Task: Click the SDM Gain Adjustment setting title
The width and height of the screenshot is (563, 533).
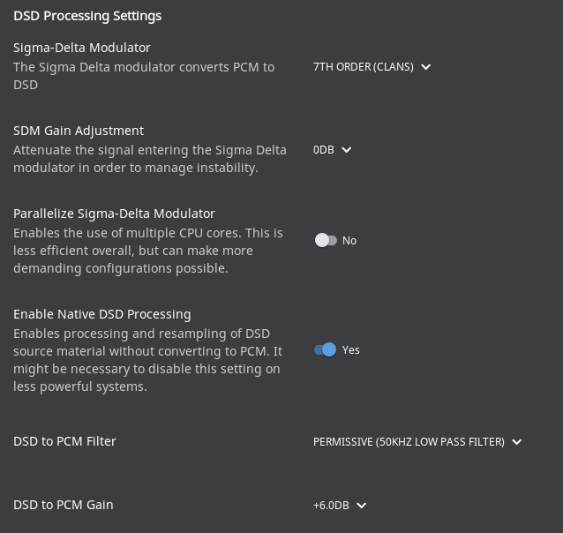Action: tap(79, 131)
